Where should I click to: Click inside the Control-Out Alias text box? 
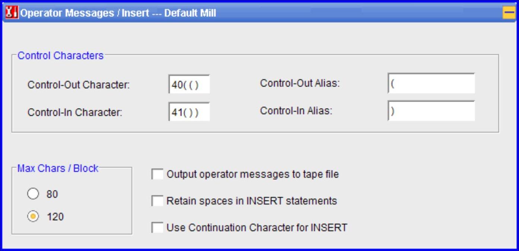coord(431,83)
